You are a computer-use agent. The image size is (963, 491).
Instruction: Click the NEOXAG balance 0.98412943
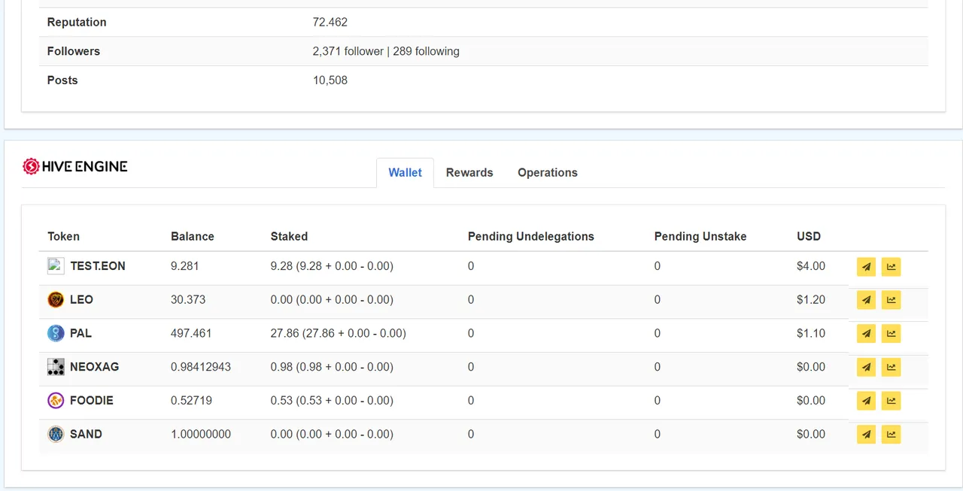201,367
